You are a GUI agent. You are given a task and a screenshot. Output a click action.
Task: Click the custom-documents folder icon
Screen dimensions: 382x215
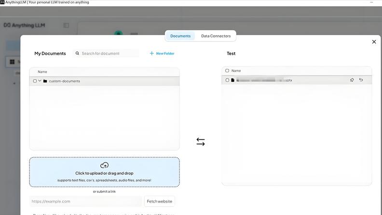tap(45, 81)
